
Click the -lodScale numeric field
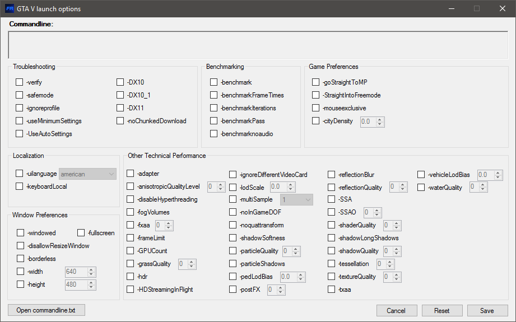[278, 187]
